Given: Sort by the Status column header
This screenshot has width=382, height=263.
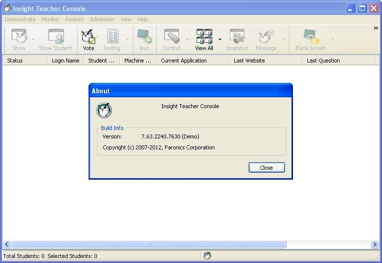Looking at the screenshot, I should point(25,61).
